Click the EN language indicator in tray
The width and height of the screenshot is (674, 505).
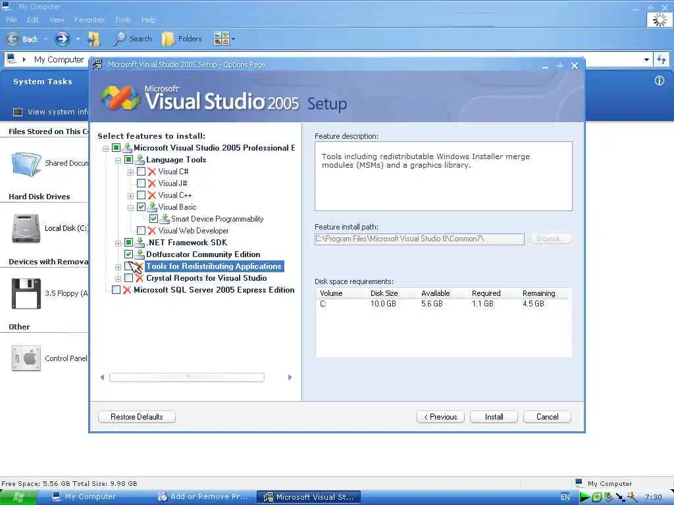tap(565, 497)
